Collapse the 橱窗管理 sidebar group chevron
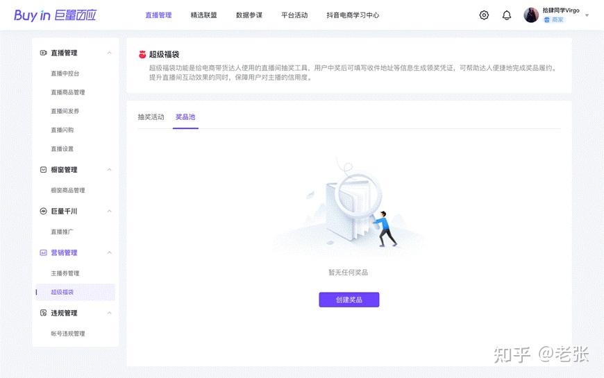This screenshot has width=604, height=378. [110, 170]
